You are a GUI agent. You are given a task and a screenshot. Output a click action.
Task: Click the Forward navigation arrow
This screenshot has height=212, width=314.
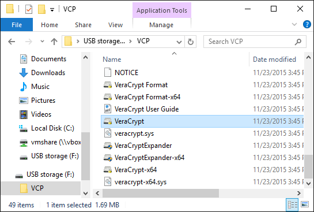coord(29,42)
